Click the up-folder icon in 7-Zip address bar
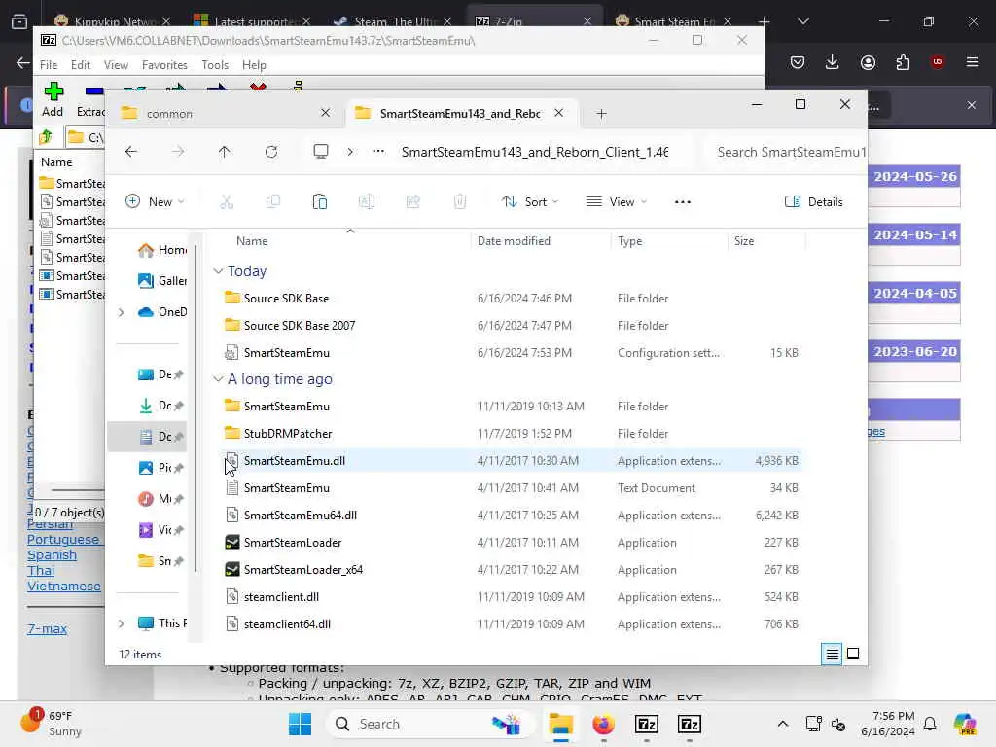Image resolution: width=996 pixels, height=747 pixels. (46, 136)
